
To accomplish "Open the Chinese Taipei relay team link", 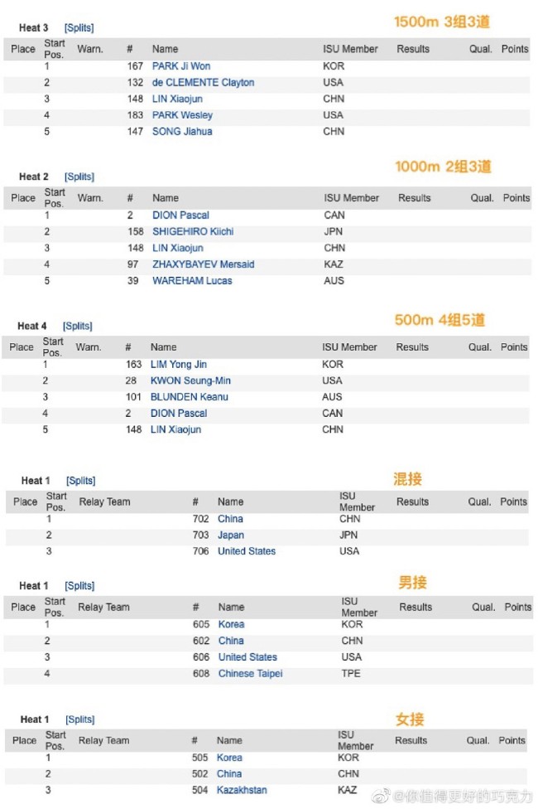I will coord(250,674).
